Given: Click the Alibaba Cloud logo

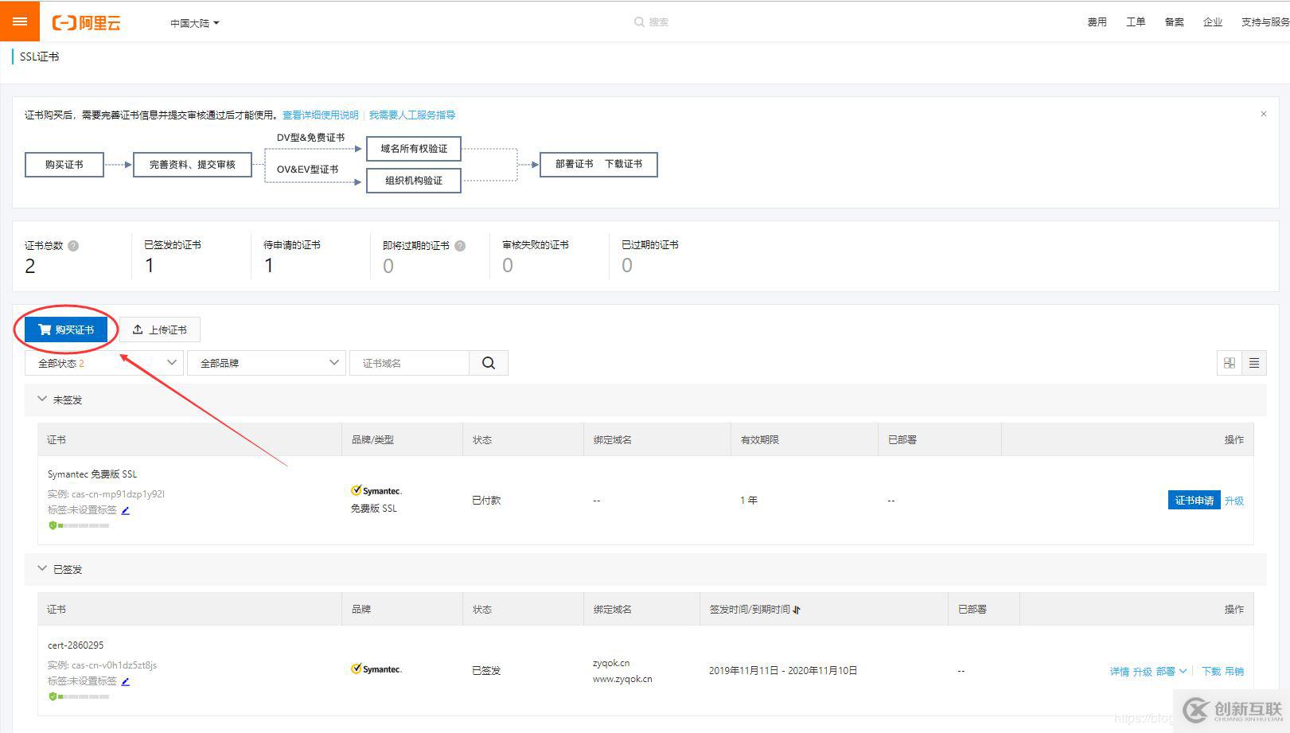Looking at the screenshot, I should click(86, 23).
